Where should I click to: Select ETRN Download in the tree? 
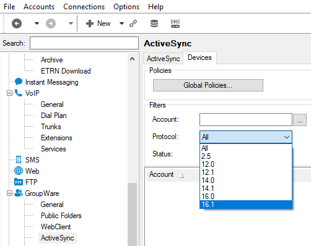tap(66, 71)
